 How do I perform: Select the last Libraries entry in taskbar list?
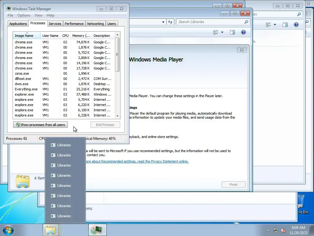pos(65,216)
